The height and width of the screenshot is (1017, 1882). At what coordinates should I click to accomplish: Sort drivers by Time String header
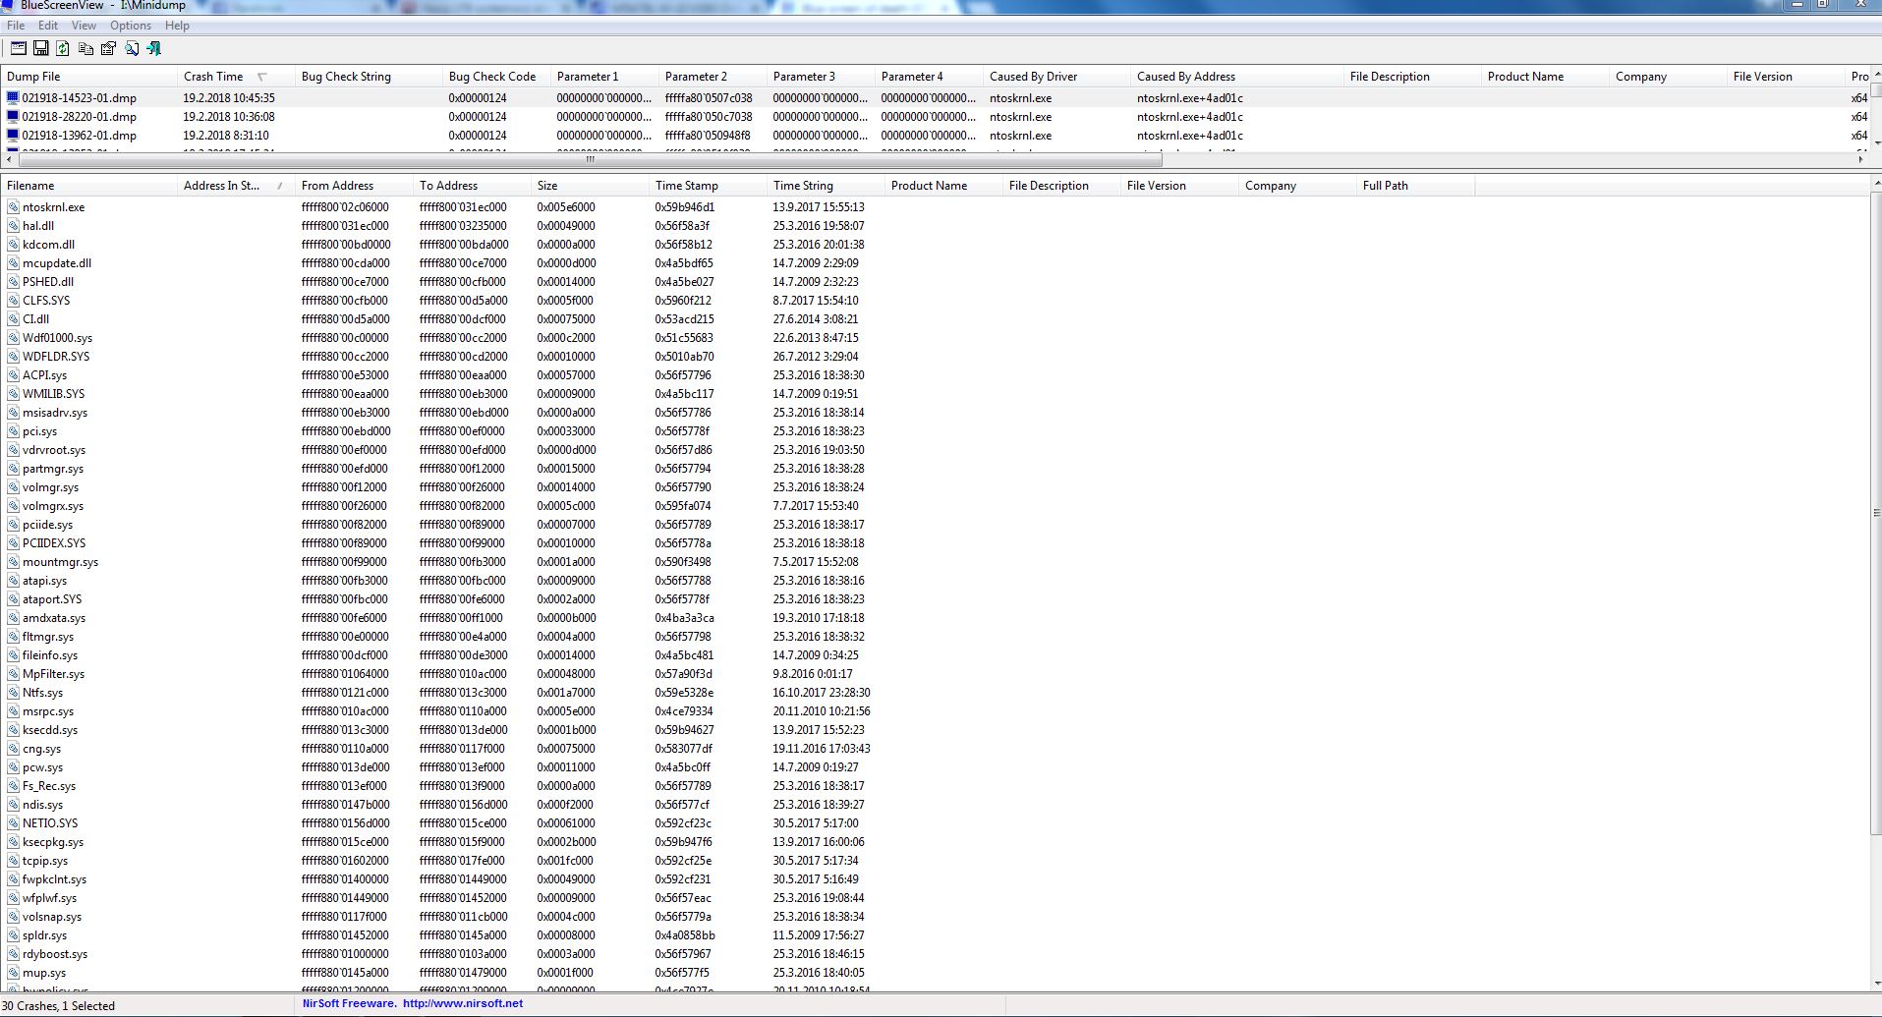[826, 186]
